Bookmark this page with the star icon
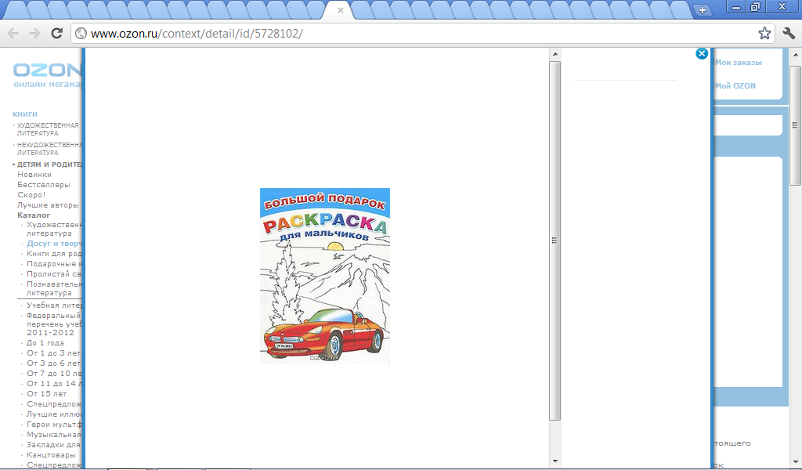The image size is (802, 470). click(764, 34)
